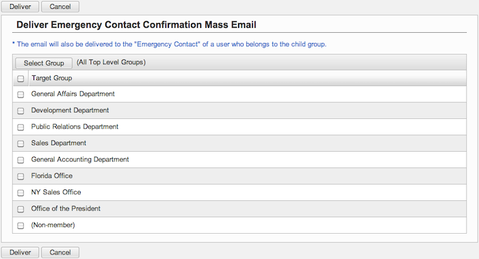
Task: Click the top Deliver button
Action: click(20, 6)
